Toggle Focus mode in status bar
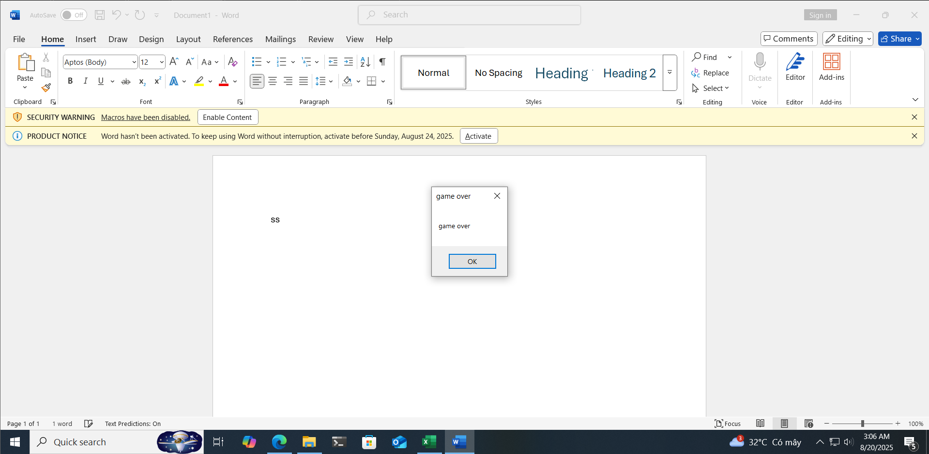This screenshot has height=454, width=929. [x=728, y=424]
